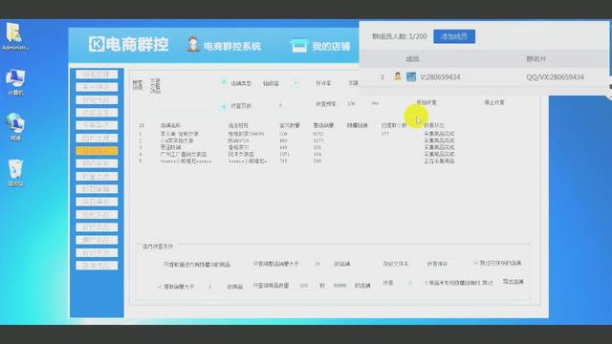Click the maximum quantity field showing 99999
This screenshot has height=344, width=612.
339,286
